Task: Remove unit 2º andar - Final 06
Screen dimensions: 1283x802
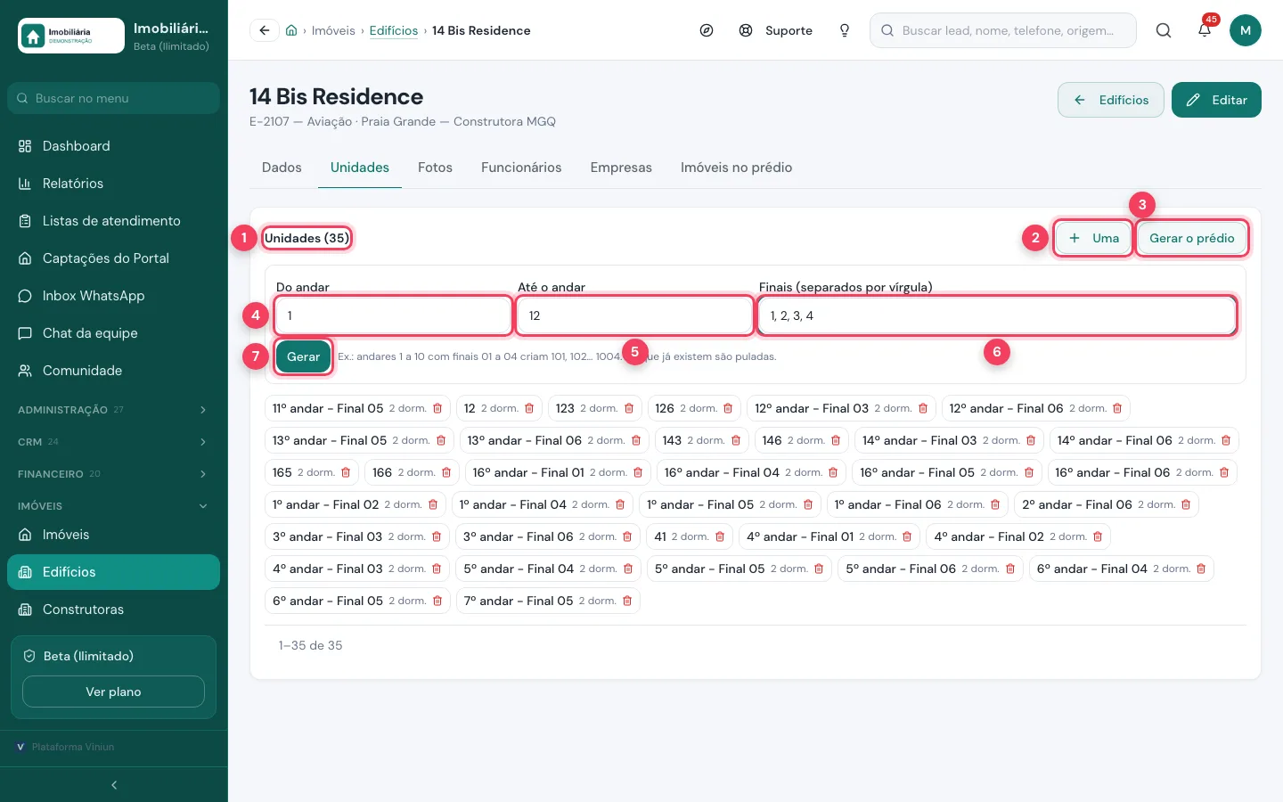Action: pos(1186,504)
